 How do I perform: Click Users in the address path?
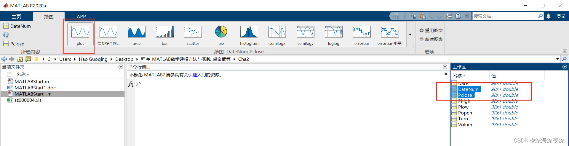[x=65, y=59]
